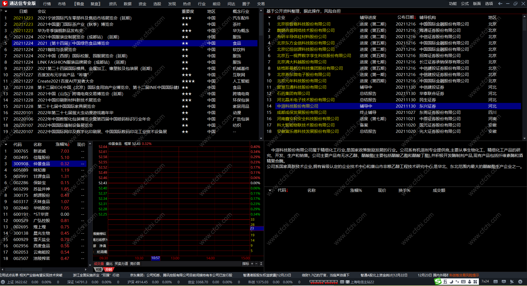Select the 买卖力道 indicator tab
The height and width of the screenshot is (286, 527).
coord(121,264)
